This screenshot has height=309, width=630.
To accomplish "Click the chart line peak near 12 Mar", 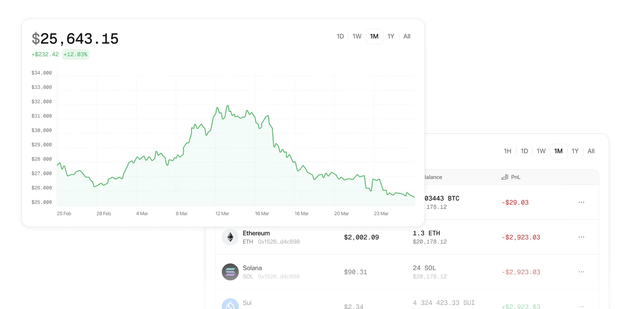I will click(227, 106).
